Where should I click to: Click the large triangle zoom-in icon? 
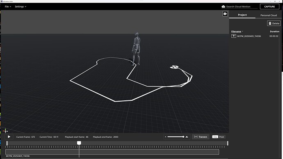pos(187,137)
